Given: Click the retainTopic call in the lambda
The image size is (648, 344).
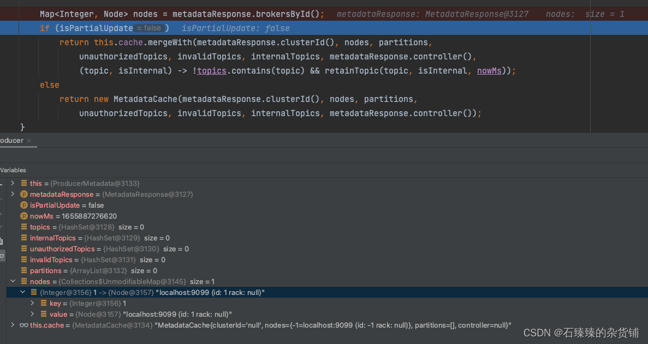Looking at the screenshot, I should 352,70.
